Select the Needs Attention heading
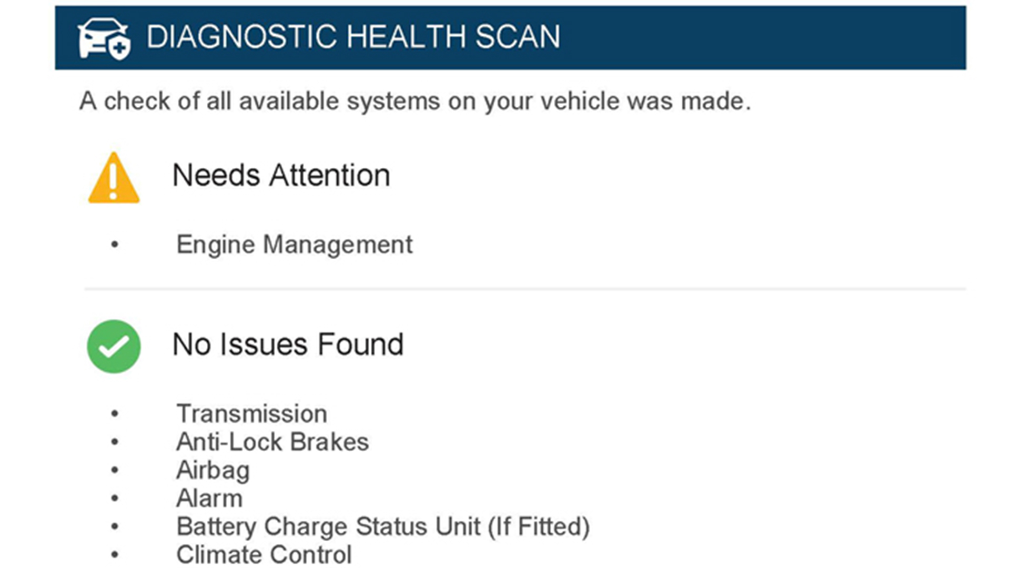The image size is (1010, 568). tap(281, 175)
